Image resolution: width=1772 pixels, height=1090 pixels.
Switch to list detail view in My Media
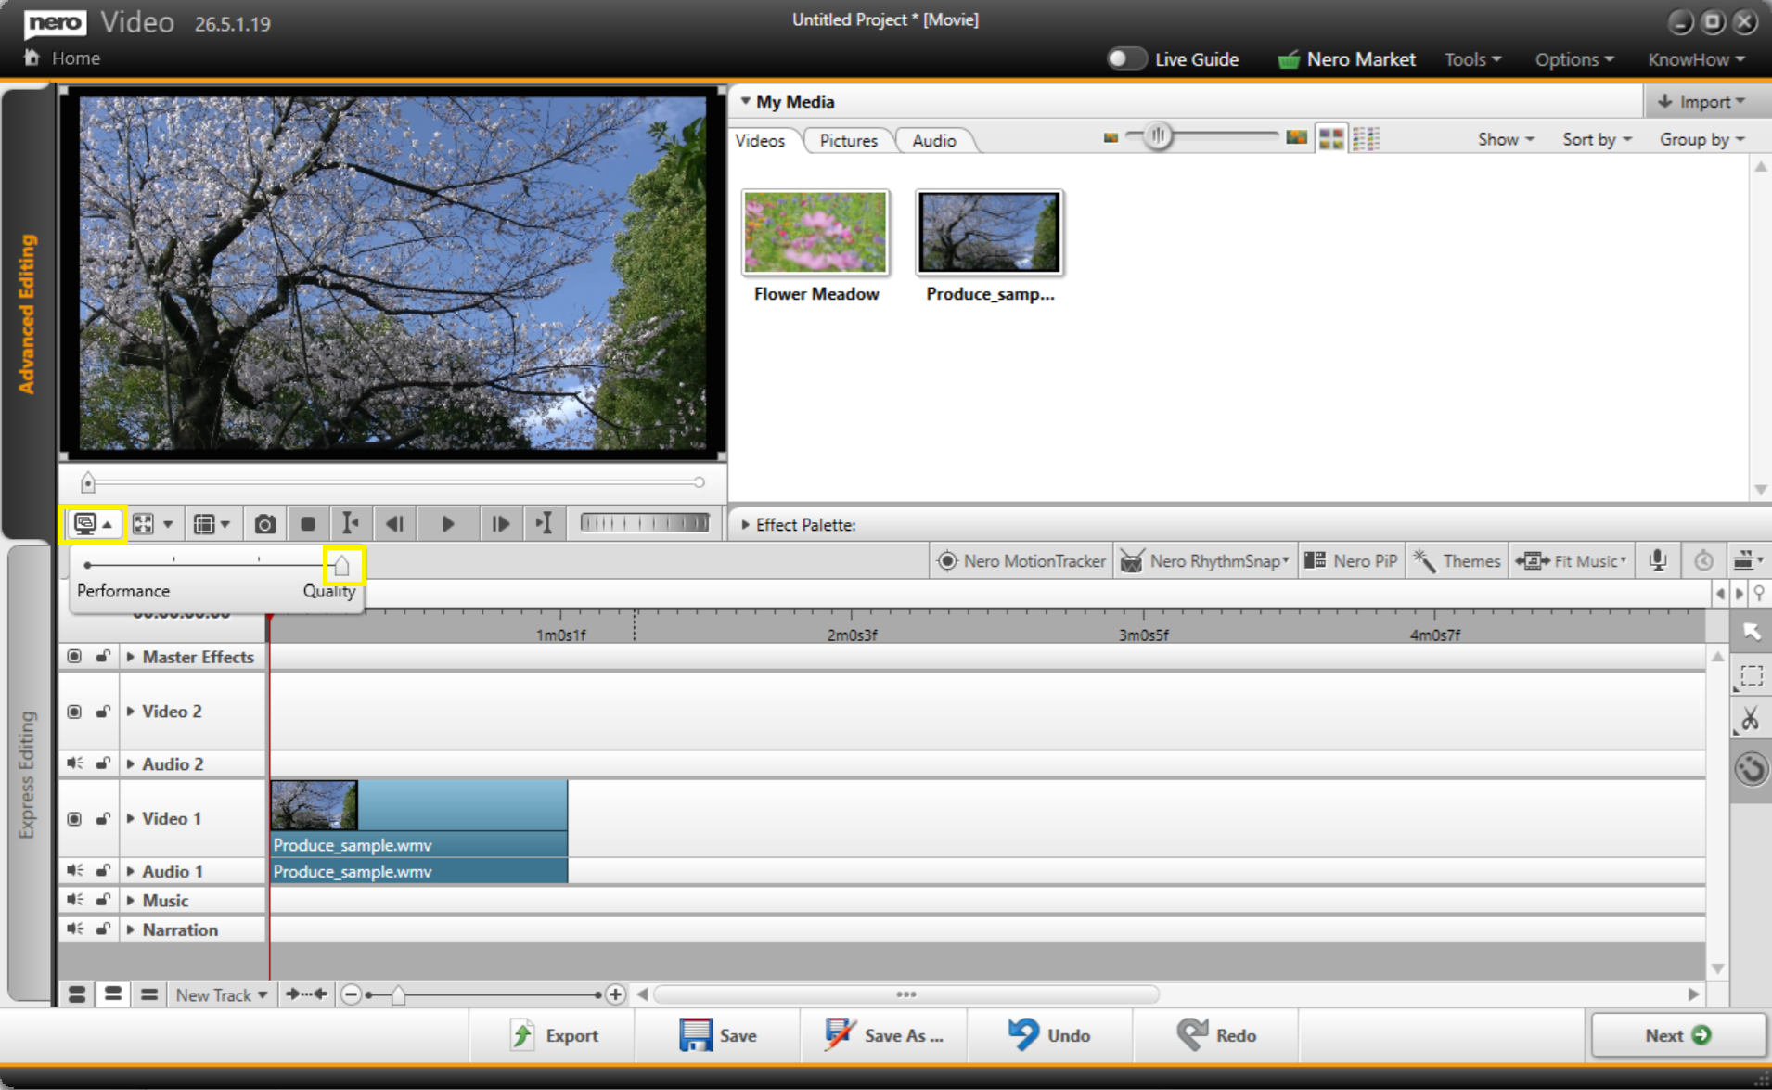click(1367, 139)
